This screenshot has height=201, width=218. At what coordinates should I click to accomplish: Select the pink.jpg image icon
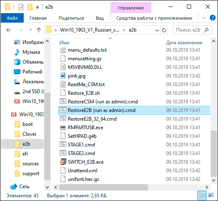(63, 76)
